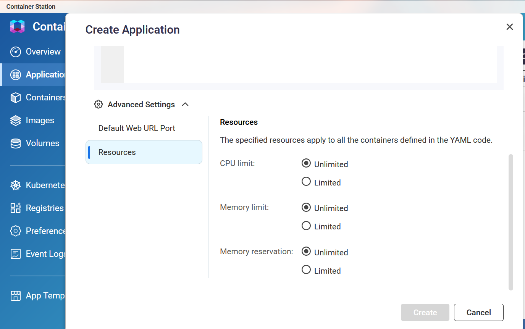The width and height of the screenshot is (525, 329).
Task: Set CPU limit to Limited
Action: [306, 182]
